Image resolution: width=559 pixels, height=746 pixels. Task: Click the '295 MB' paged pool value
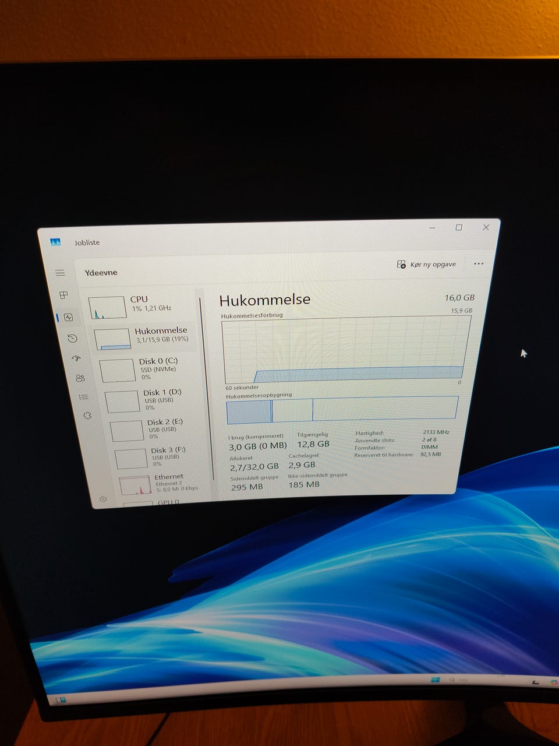click(x=247, y=487)
